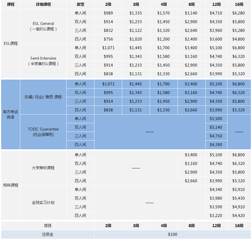Click the 详细课程 column header

43,4
